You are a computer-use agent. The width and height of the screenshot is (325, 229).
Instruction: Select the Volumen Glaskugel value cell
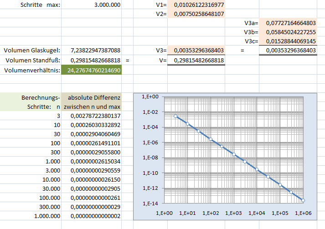point(91,51)
